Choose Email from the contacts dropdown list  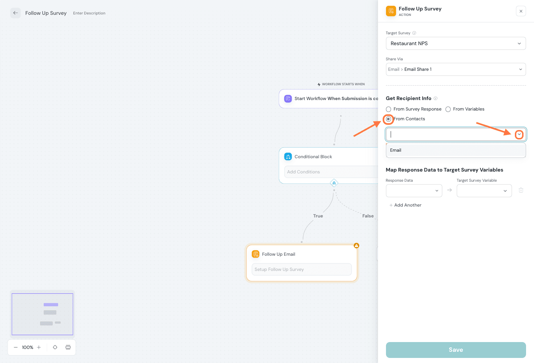click(396, 150)
